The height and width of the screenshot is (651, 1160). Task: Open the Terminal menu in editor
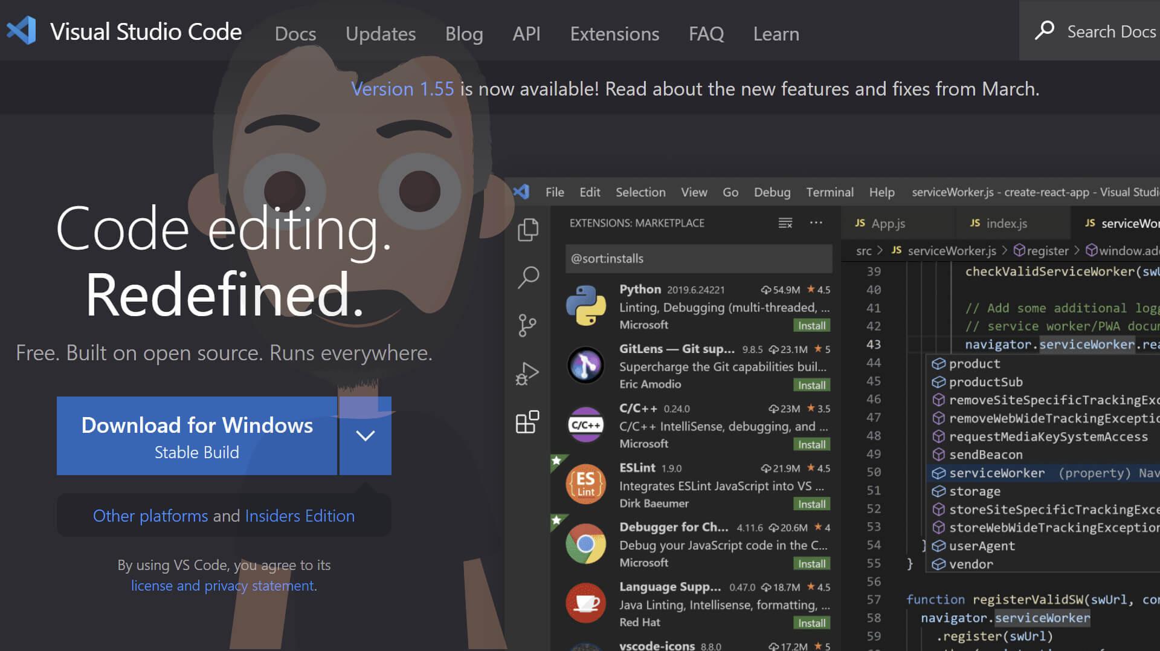830,192
